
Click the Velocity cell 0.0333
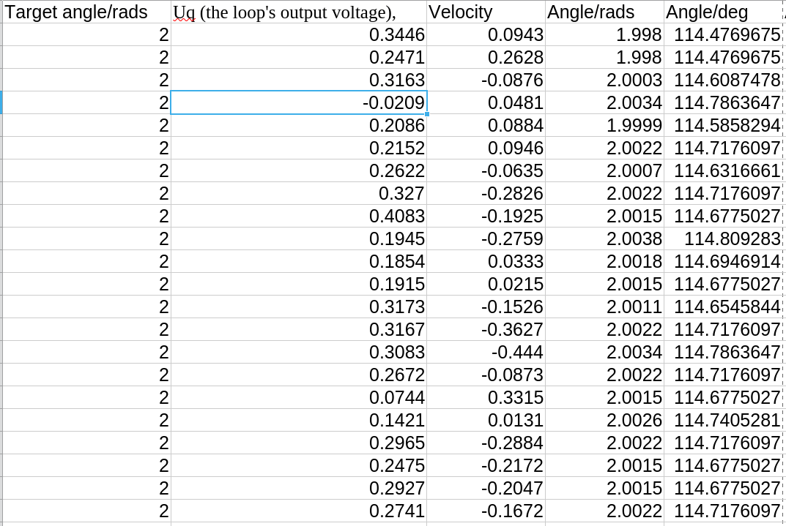pos(486,261)
